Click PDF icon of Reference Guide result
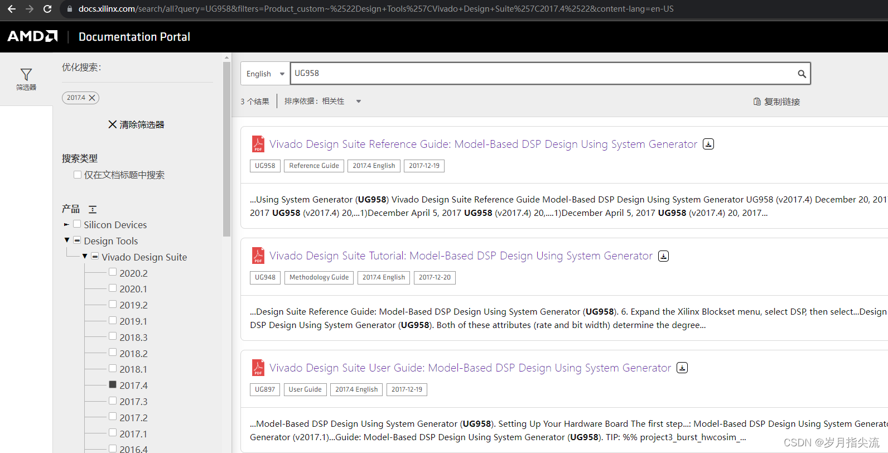 coord(258,144)
